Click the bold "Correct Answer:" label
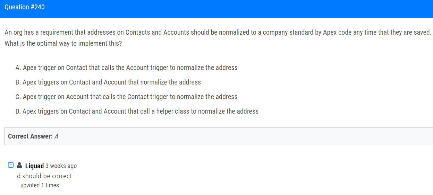This screenshot has height=195, width=433. tap(30, 136)
